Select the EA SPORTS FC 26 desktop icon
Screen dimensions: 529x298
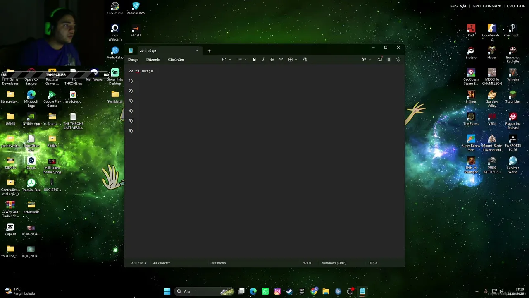[512, 143]
